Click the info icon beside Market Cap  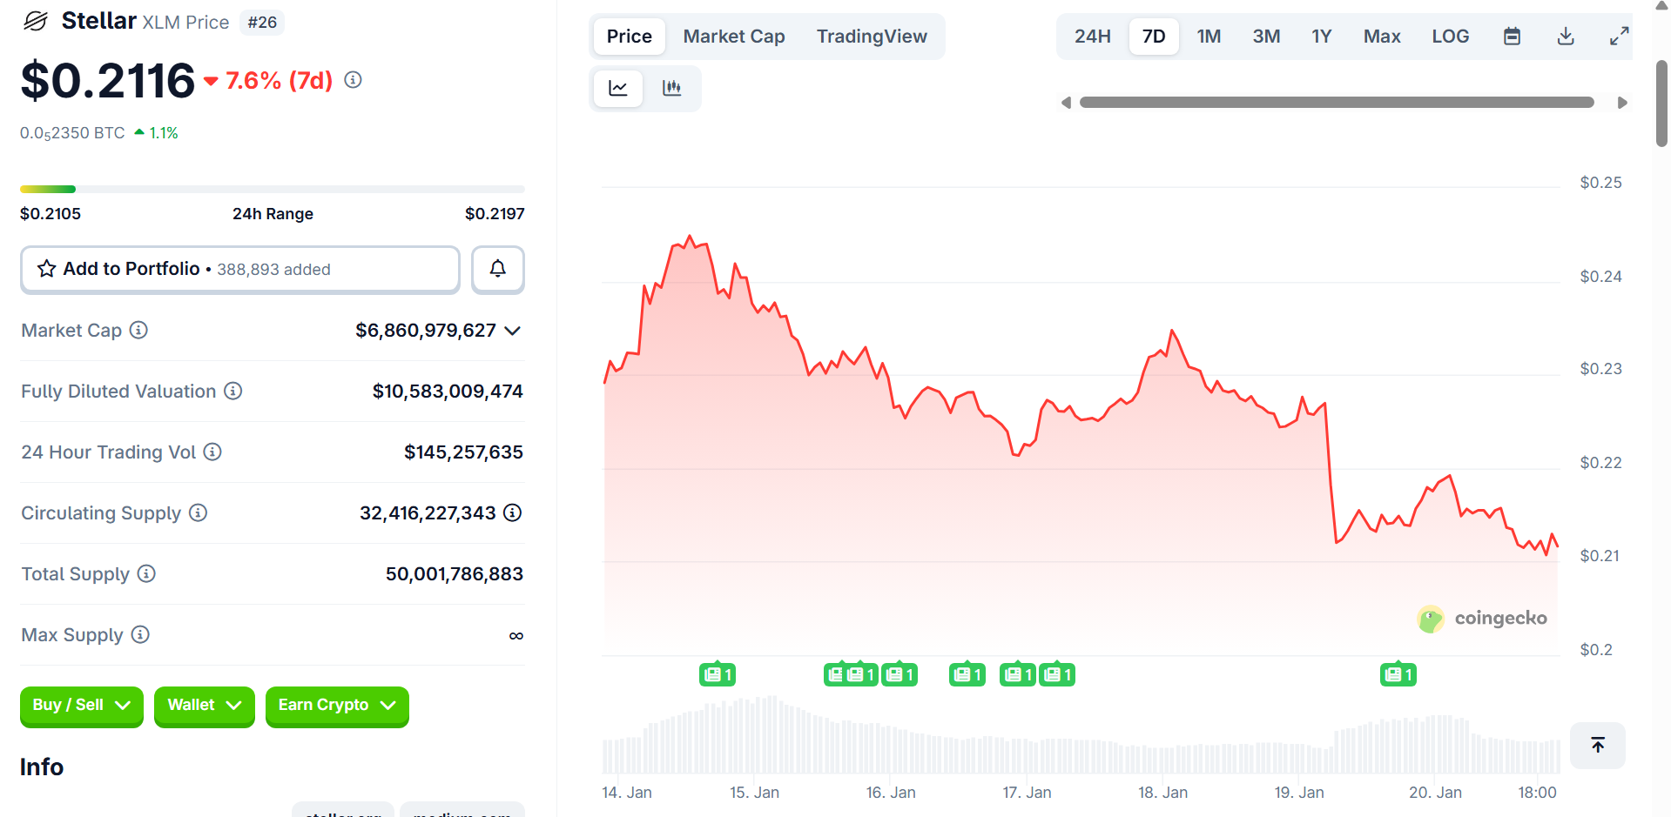click(x=138, y=331)
